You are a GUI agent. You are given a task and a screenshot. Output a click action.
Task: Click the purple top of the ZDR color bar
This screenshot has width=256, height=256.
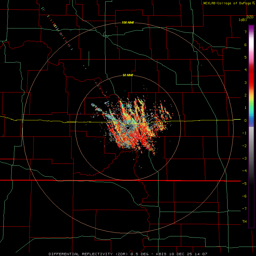point(251,28)
